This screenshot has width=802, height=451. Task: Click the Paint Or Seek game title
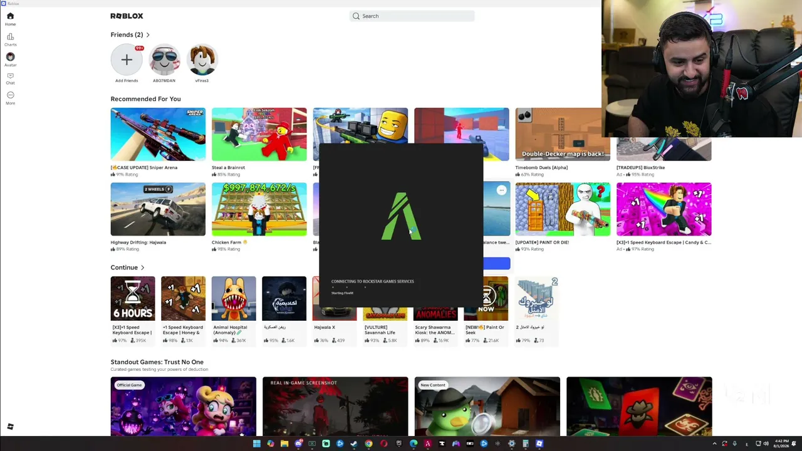click(x=485, y=329)
